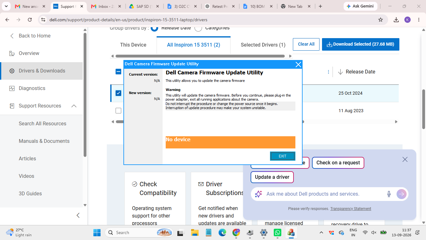Click Download Selected (27.68 MB) button
426x240 pixels.
(x=361, y=44)
